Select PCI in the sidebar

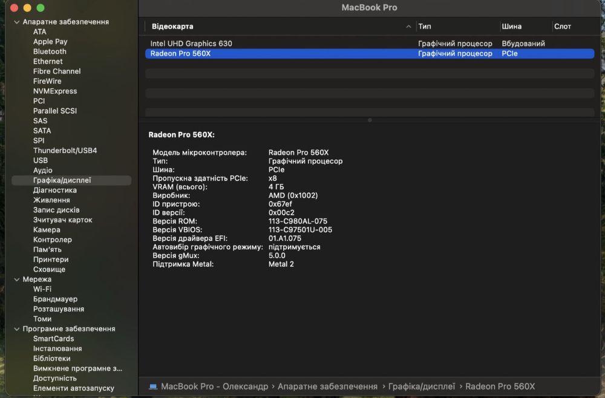tap(39, 101)
